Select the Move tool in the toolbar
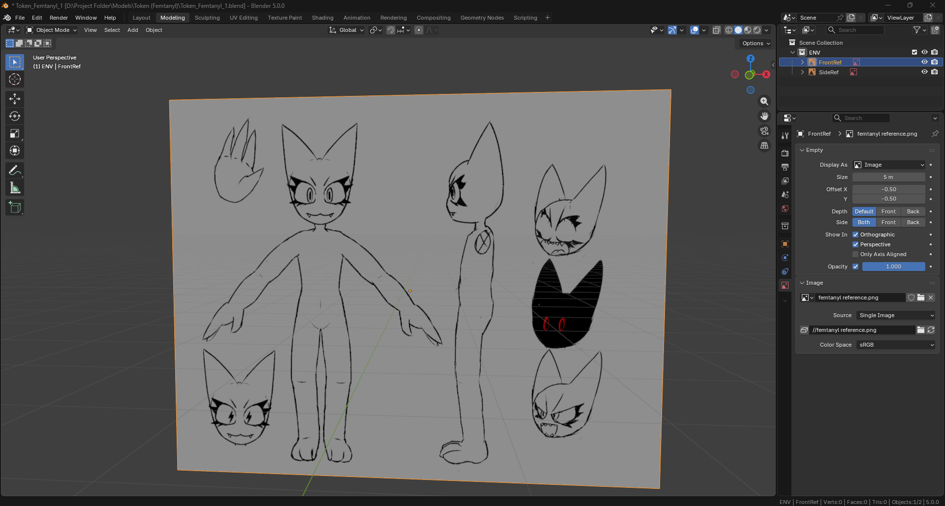 15,99
